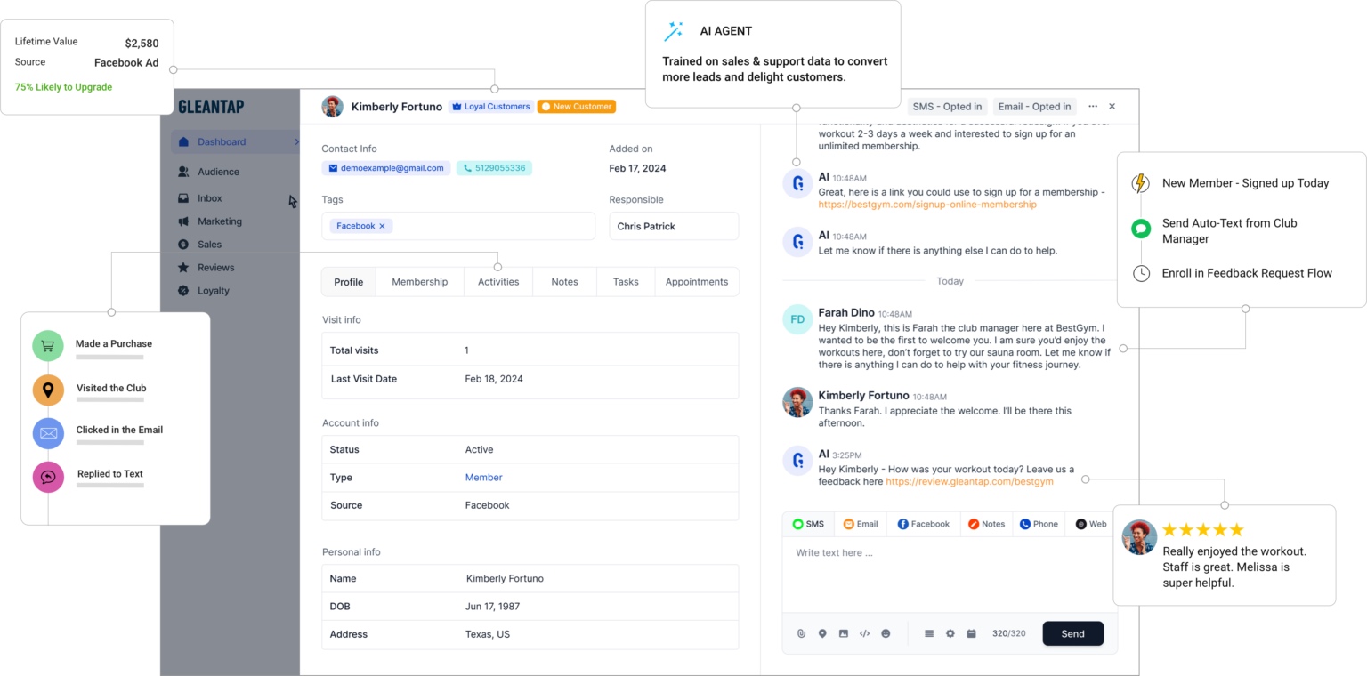Click the insert image icon

(844, 633)
